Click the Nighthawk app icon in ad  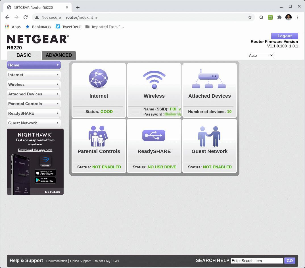45,161
